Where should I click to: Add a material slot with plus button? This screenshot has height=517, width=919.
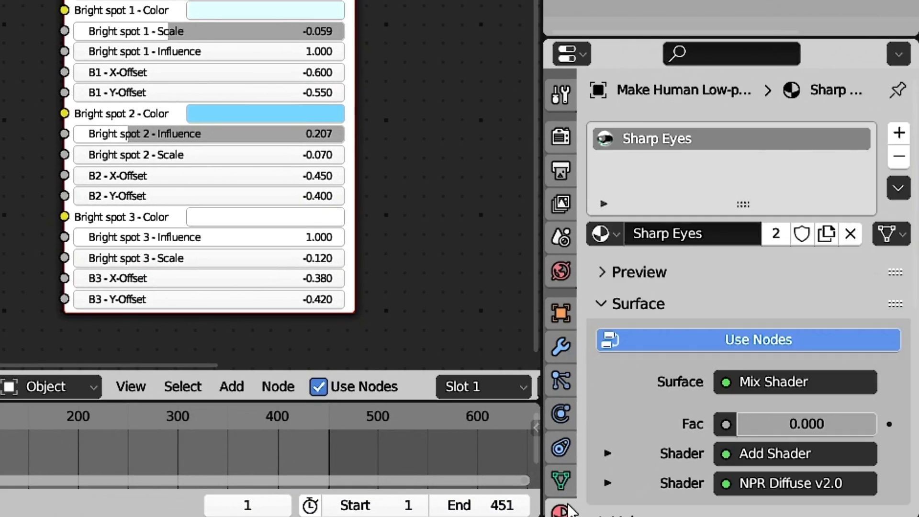(x=898, y=133)
